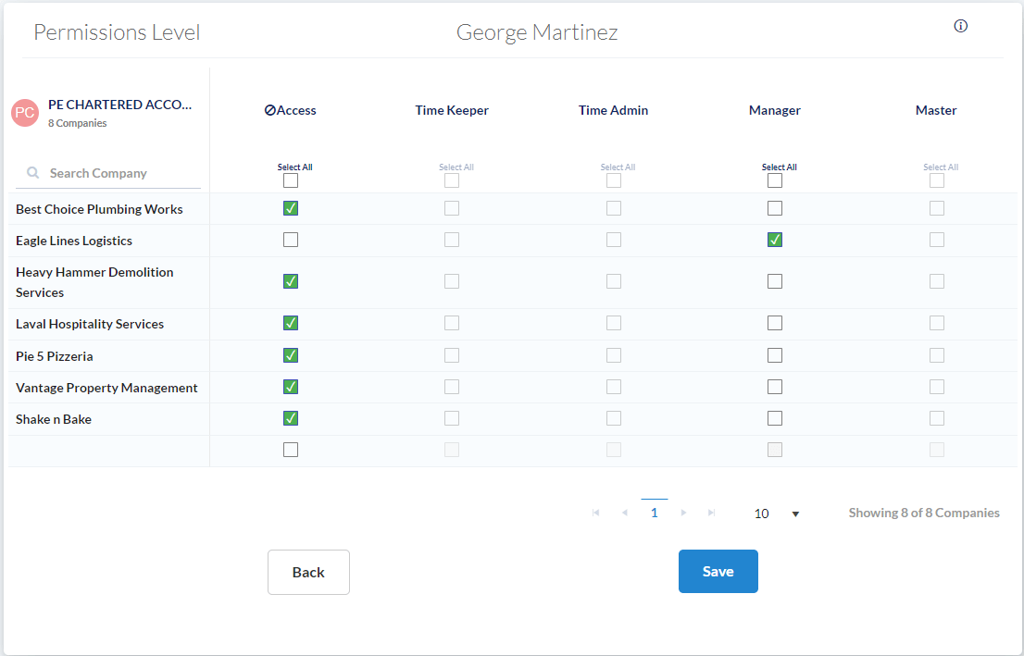Select page 1 in pagination
The height and width of the screenshot is (656, 1024).
click(655, 513)
